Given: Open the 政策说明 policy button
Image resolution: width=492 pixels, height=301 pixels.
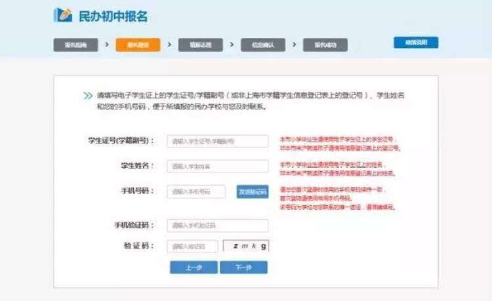Looking at the screenshot, I should click(416, 43).
